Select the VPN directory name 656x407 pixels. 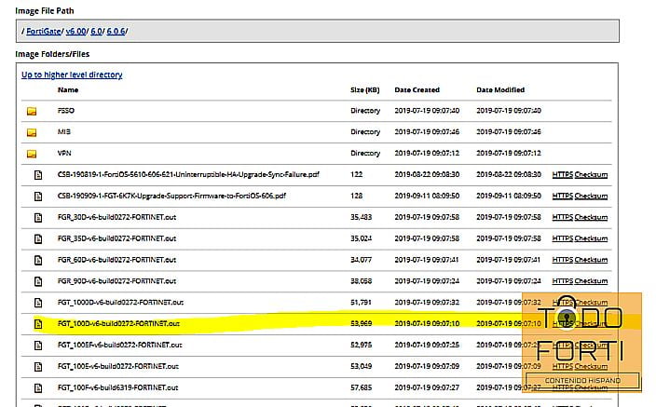64,153
